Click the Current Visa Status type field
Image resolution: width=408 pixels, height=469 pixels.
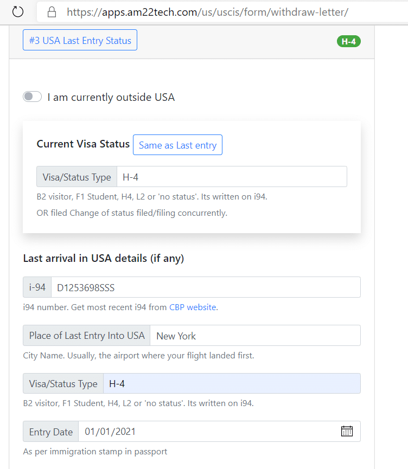click(232, 177)
